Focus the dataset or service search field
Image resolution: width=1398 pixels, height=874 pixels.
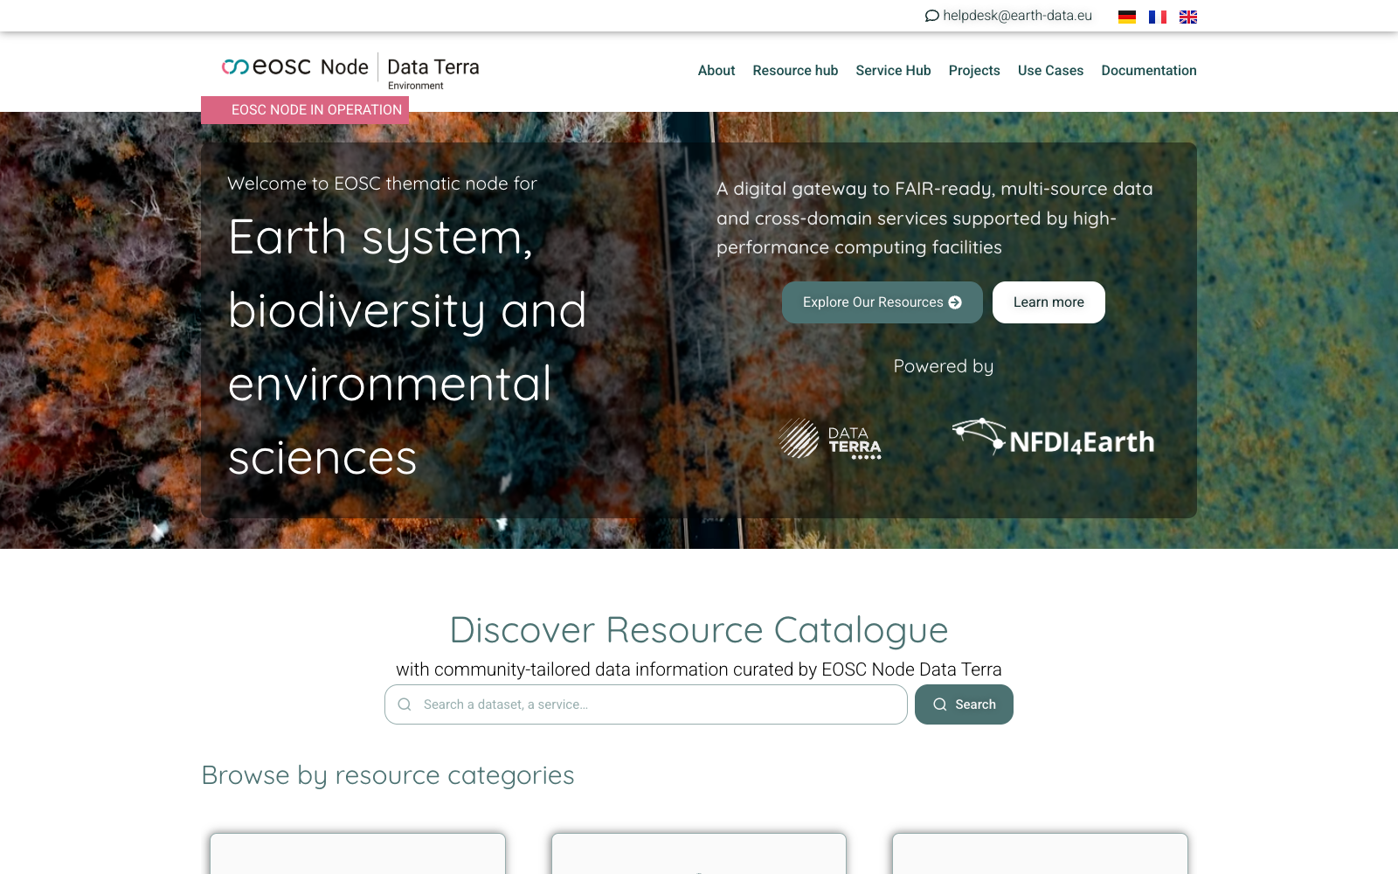(646, 704)
